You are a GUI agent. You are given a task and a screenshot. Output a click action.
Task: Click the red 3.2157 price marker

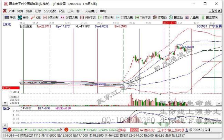pyautogui.click(x=11, y=88)
